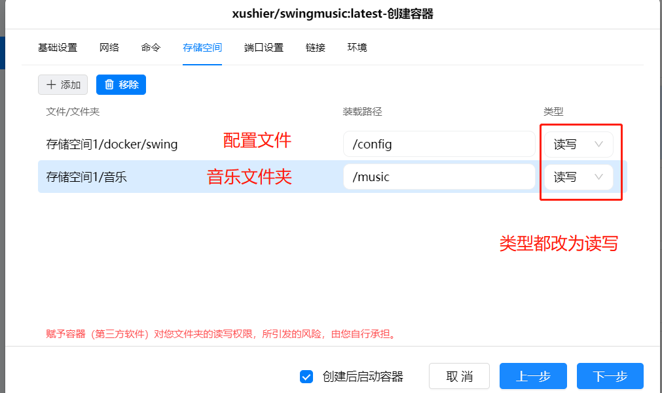Proceed with the 下一步 button

610,376
